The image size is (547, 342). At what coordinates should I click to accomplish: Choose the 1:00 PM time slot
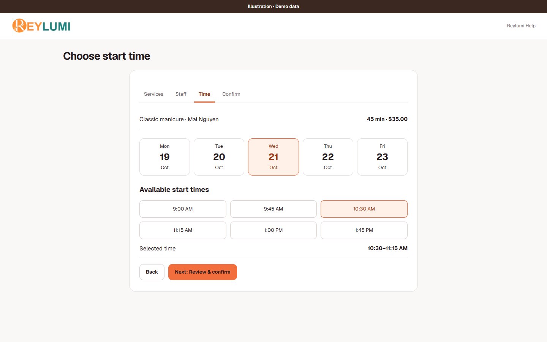[x=273, y=230]
